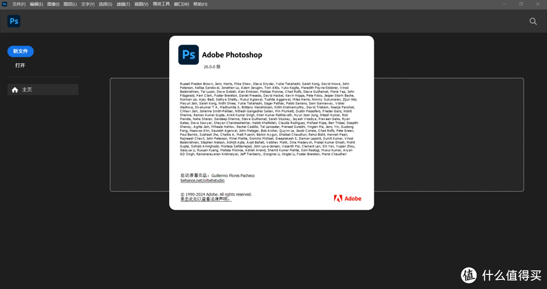The height and width of the screenshot is (289, 547).
Task: Open the 视图(V) menu
Action: pos(141,4)
